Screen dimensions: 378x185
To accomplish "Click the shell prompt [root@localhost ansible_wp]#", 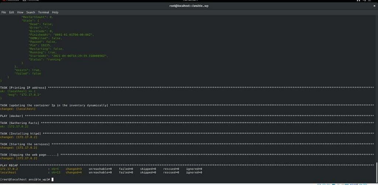I will coord(25,179).
